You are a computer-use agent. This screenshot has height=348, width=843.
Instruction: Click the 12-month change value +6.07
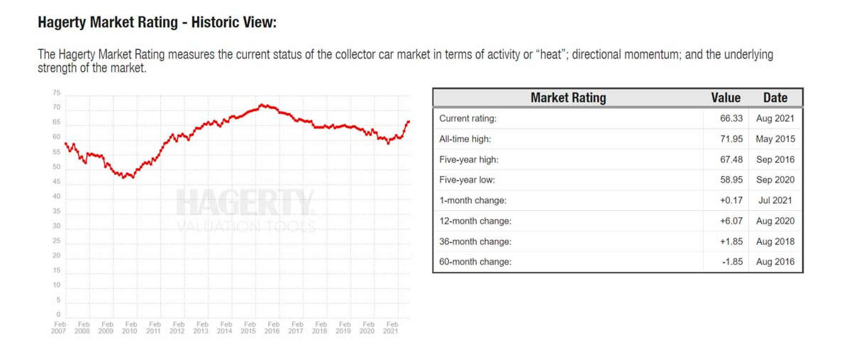click(731, 221)
